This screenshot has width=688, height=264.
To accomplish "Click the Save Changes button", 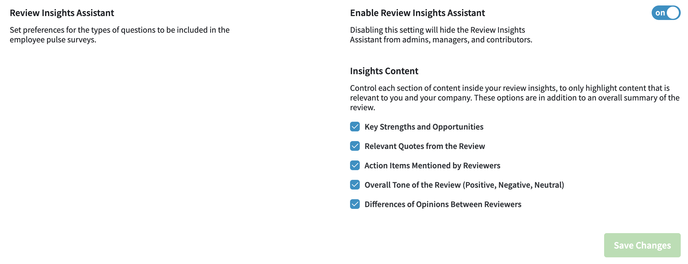I will [x=642, y=245].
